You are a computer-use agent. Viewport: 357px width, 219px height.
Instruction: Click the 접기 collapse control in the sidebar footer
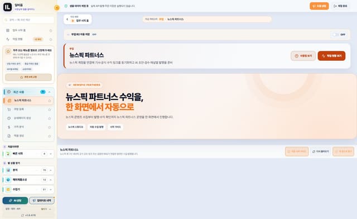tap(46, 209)
